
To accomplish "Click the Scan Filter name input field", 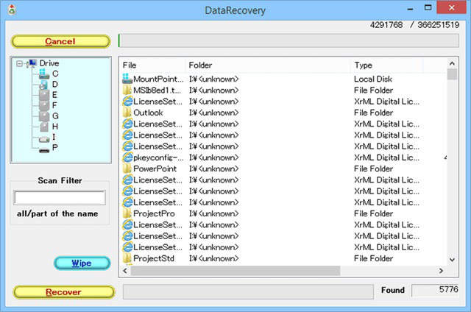I will [60, 198].
